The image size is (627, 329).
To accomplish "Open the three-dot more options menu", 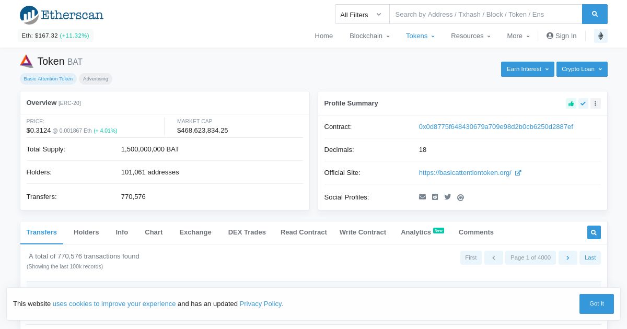I will tap(596, 103).
